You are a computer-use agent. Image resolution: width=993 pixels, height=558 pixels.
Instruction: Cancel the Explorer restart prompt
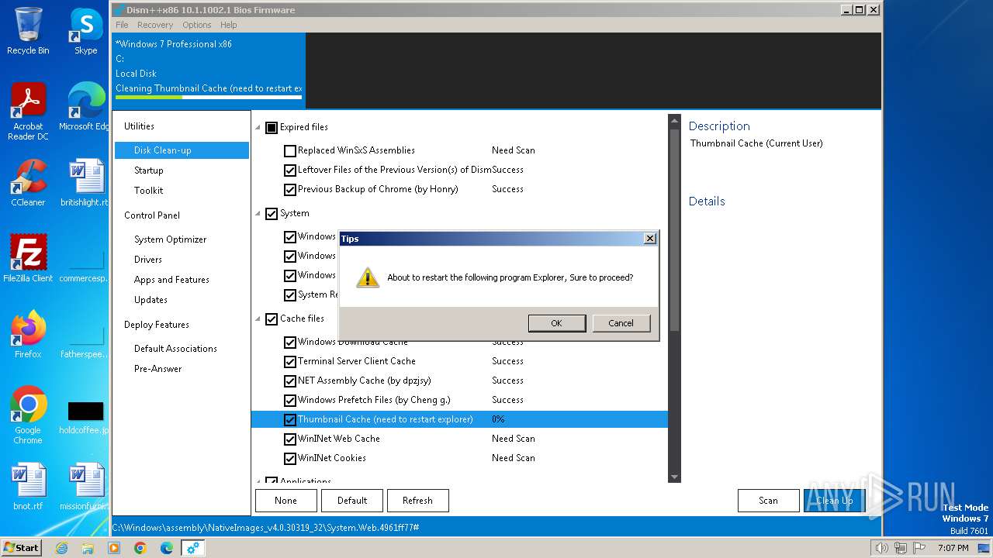pyautogui.click(x=621, y=323)
